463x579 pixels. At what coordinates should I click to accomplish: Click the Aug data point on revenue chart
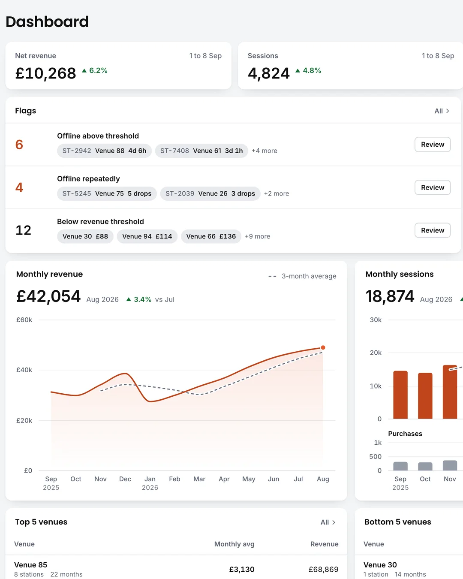click(323, 347)
